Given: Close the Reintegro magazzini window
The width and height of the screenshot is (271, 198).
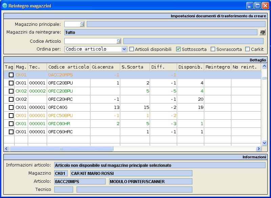Looking at the screenshot, I should click(x=265, y=6).
